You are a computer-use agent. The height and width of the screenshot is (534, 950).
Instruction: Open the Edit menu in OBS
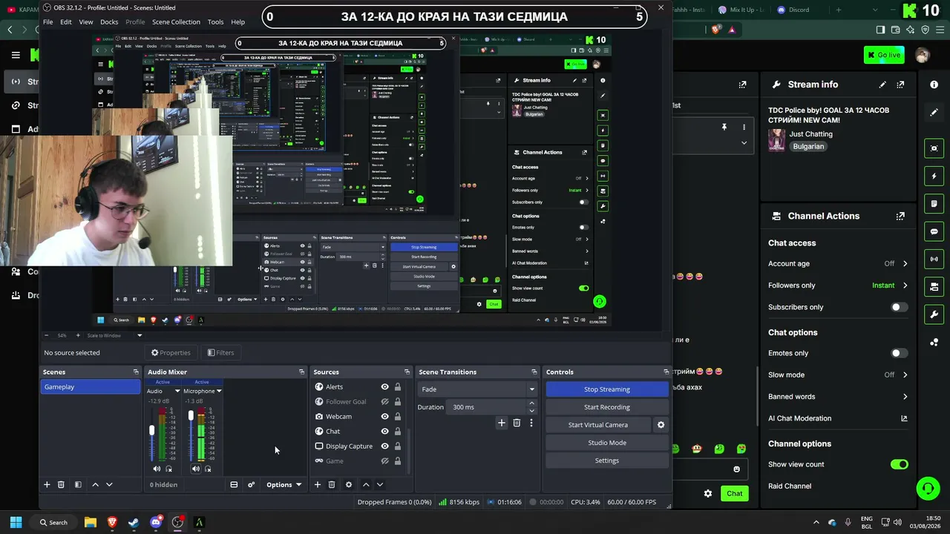pyautogui.click(x=66, y=22)
